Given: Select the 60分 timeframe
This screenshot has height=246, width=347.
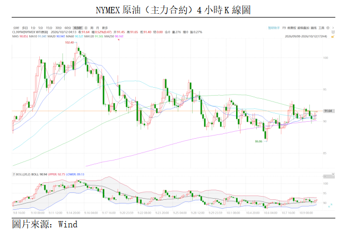Looking at the screenshot, I should [67, 28].
